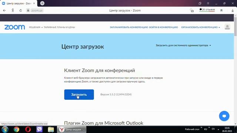The image size is (237, 133).
Task: Select the Центр загрузок browser tab
Action: (19, 3)
